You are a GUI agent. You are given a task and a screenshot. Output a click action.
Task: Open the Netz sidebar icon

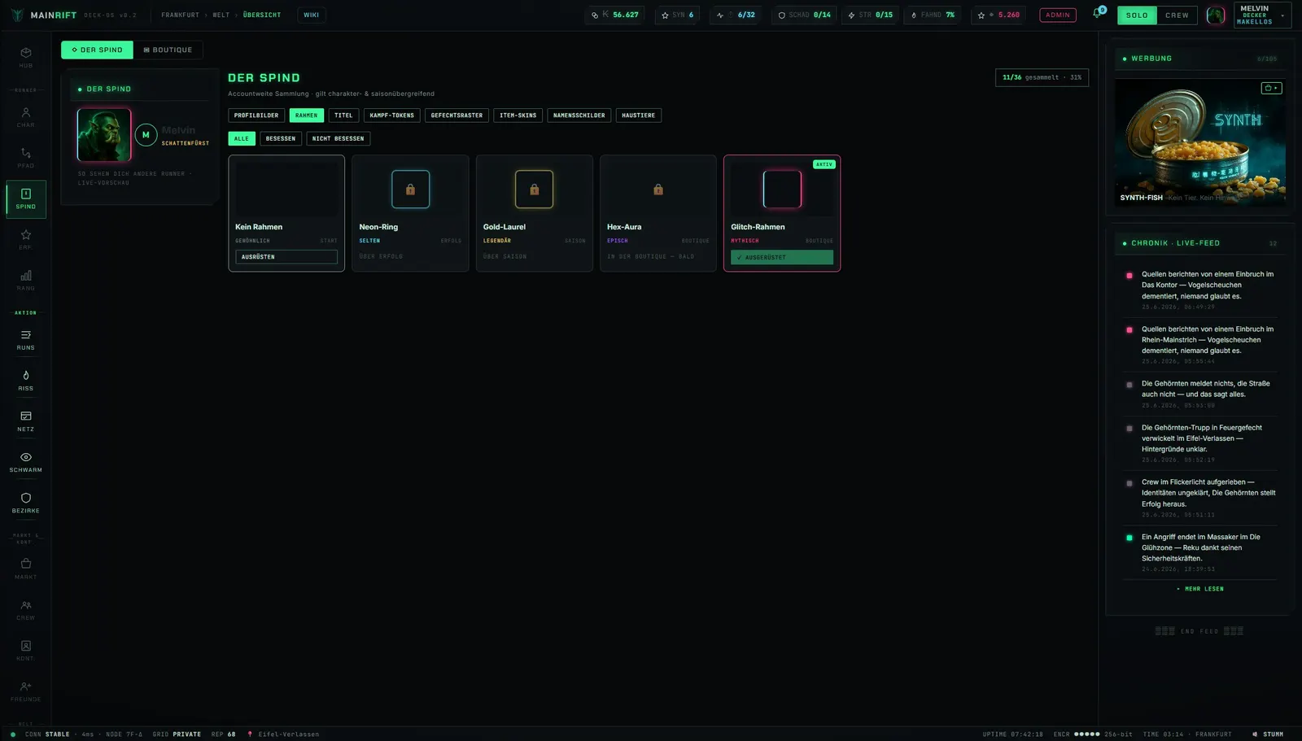click(x=25, y=421)
